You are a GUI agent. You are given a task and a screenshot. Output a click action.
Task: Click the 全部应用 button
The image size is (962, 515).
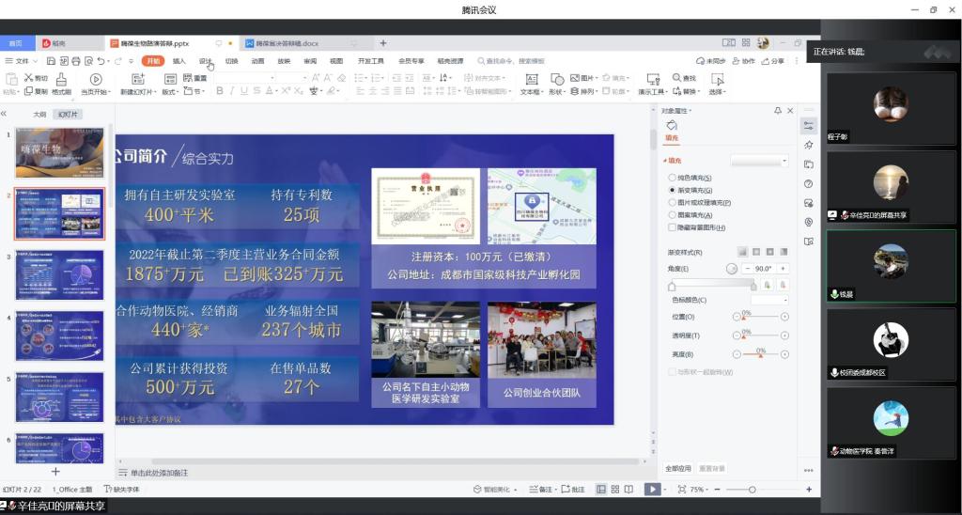(677, 468)
